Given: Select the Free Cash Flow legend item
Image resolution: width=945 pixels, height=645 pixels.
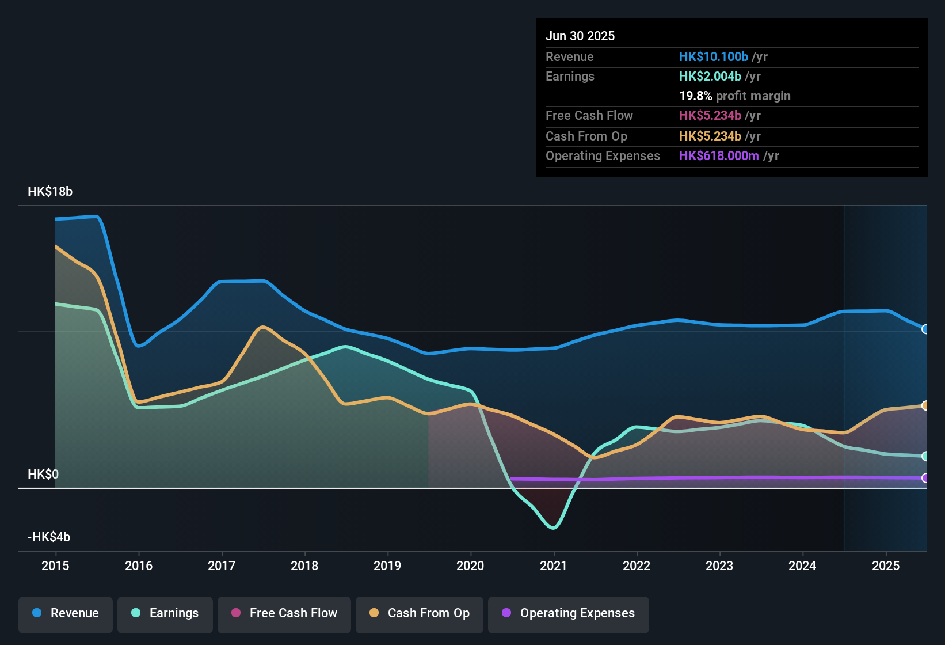Looking at the screenshot, I should (284, 613).
